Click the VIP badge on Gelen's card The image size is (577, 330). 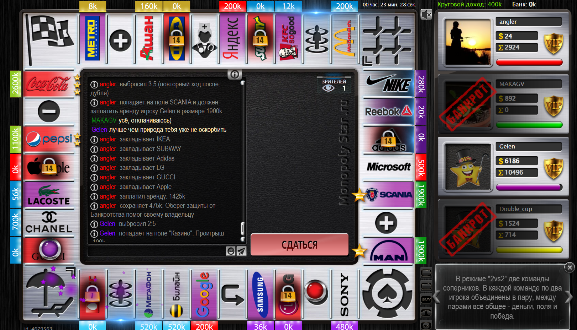click(x=554, y=168)
